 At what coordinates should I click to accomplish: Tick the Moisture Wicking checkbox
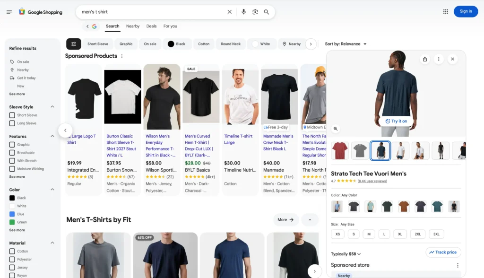coord(12,169)
